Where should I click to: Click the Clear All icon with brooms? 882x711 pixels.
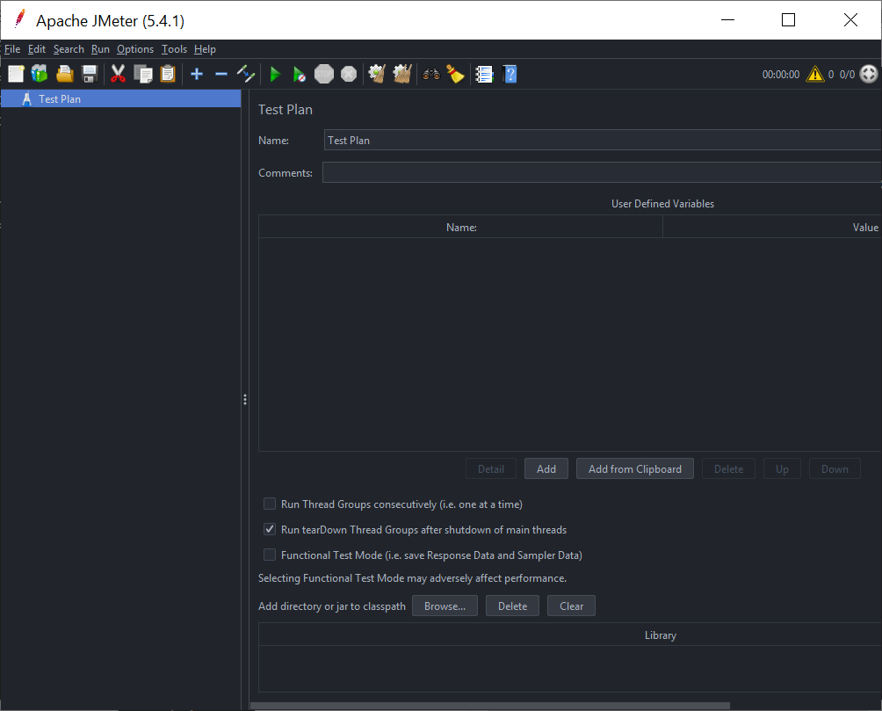tap(402, 74)
